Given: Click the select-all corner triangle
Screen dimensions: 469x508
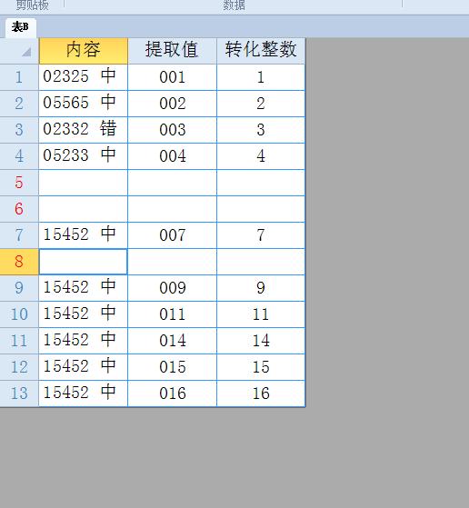Looking at the screenshot, I should (x=26, y=52).
